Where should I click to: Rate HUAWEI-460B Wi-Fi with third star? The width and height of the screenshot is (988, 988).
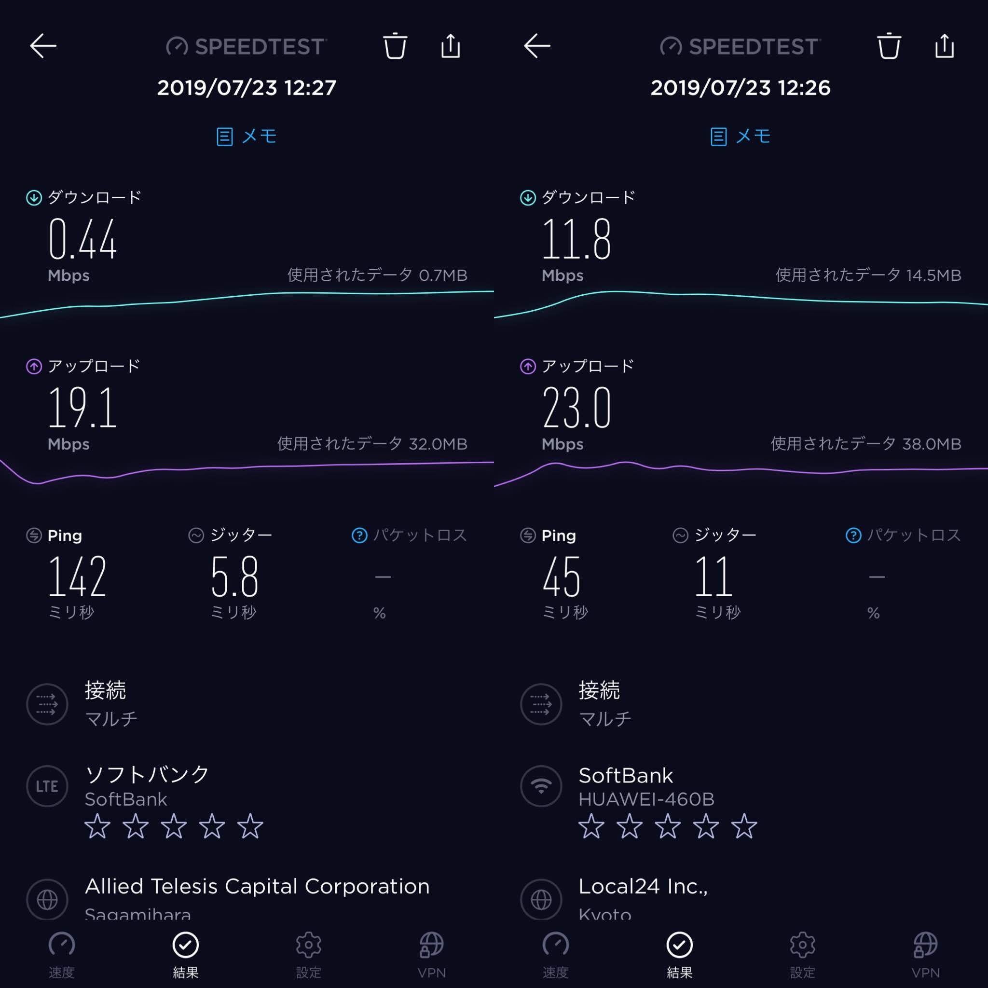pyautogui.click(x=668, y=826)
